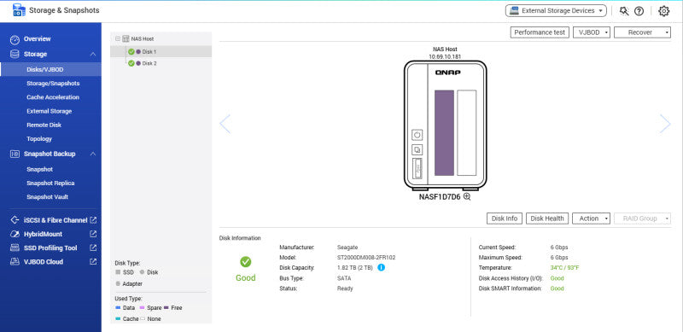Open the iSCSI & Fibre Channel link
Screen dimensions: 683x332
tap(55, 220)
